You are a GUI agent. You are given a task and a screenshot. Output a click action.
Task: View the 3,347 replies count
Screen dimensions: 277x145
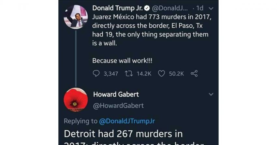(x=111, y=74)
